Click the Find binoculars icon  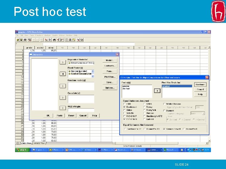point(54,40)
